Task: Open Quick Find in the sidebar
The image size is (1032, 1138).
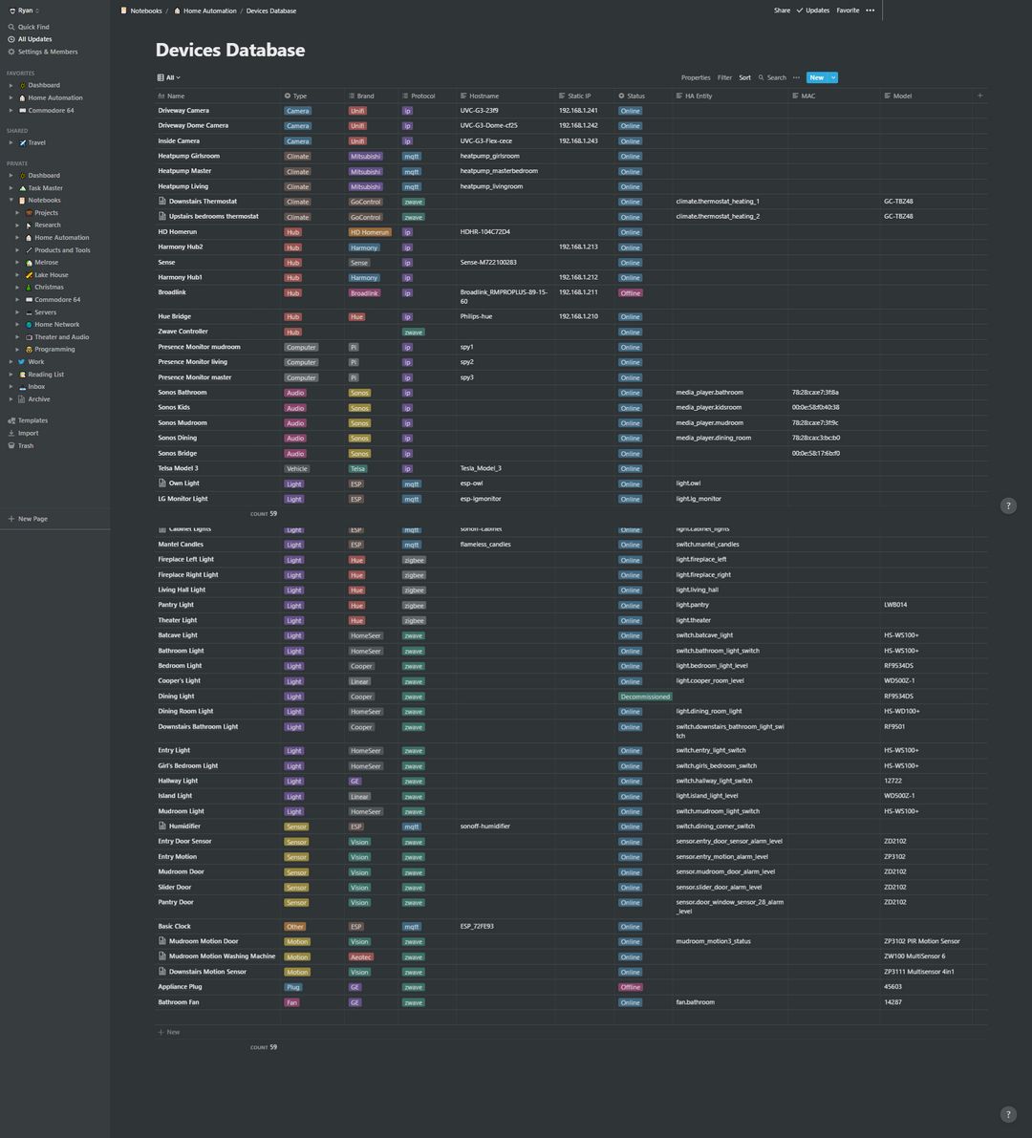Action: coord(32,26)
